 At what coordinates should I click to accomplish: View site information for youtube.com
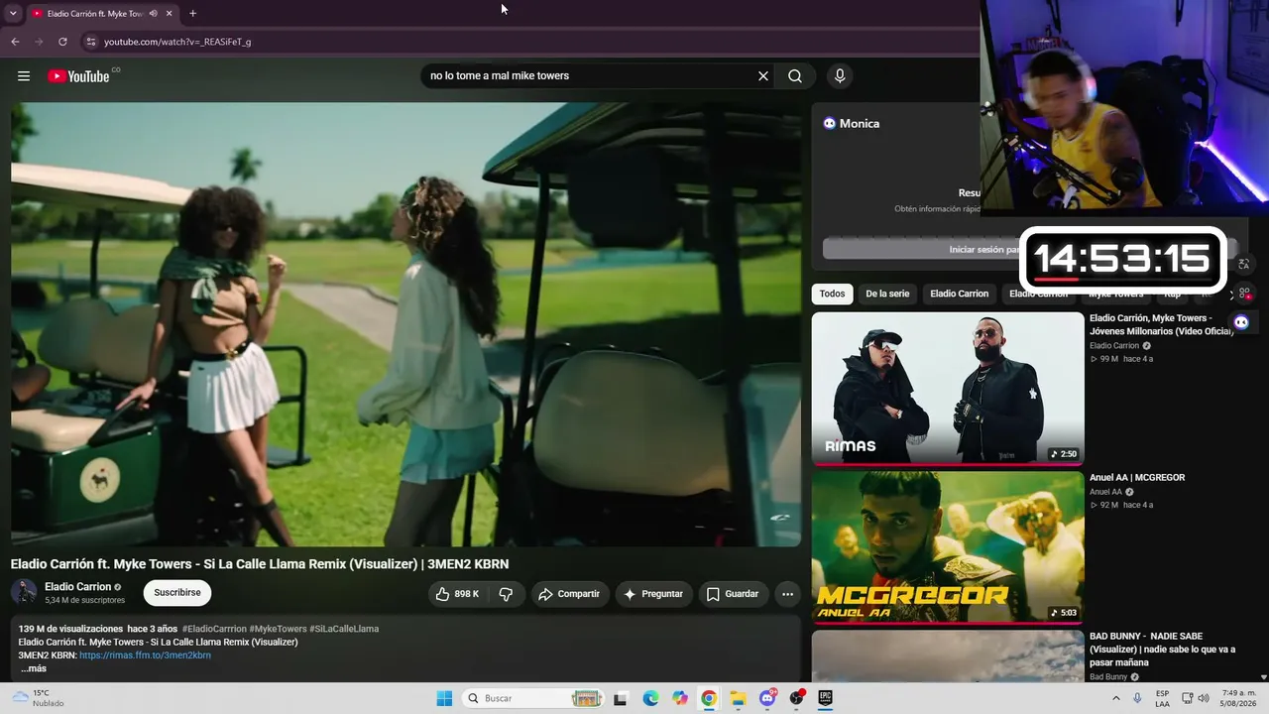point(90,42)
